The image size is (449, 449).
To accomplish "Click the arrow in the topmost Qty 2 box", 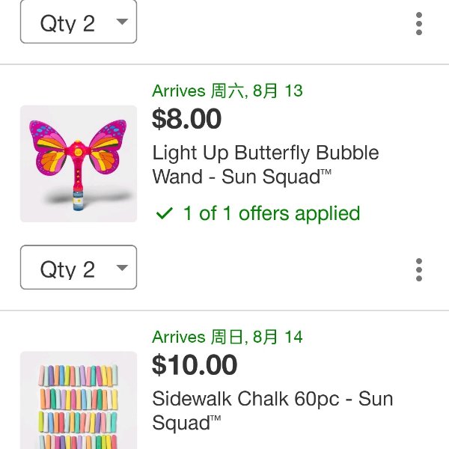I will click(122, 22).
